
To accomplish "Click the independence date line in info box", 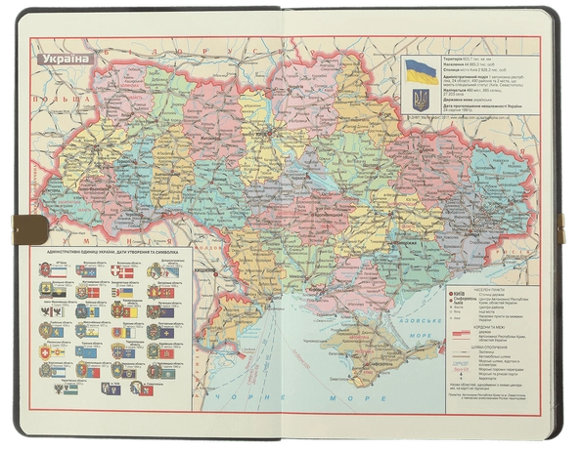I will [482, 107].
